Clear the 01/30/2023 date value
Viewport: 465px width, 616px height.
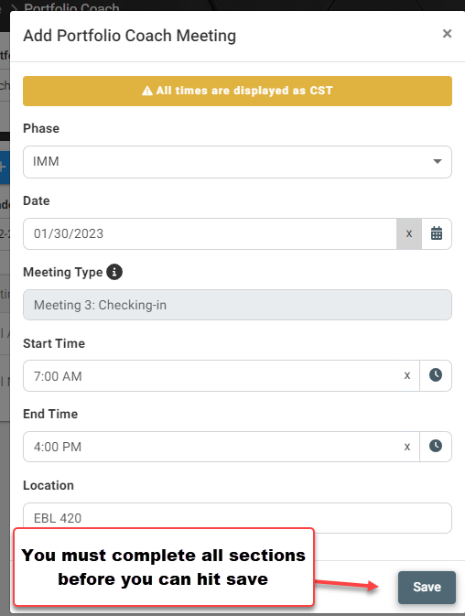[409, 233]
